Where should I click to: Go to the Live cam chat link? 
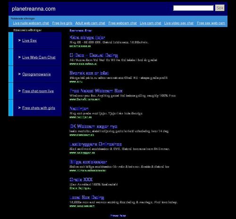(151, 23)
